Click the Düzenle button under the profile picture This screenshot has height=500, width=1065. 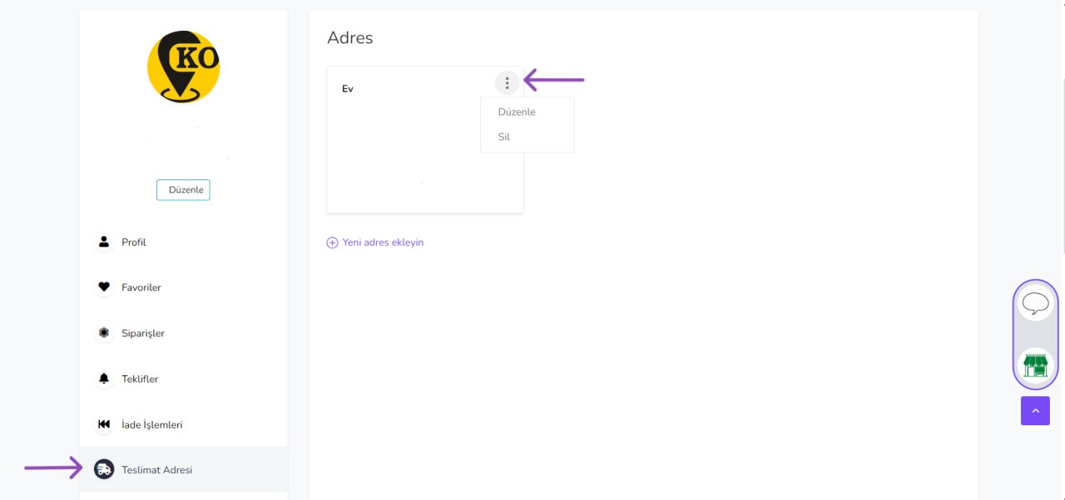click(x=183, y=189)
